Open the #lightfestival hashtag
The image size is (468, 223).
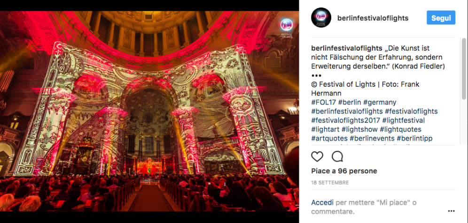[x=403, y=120]
